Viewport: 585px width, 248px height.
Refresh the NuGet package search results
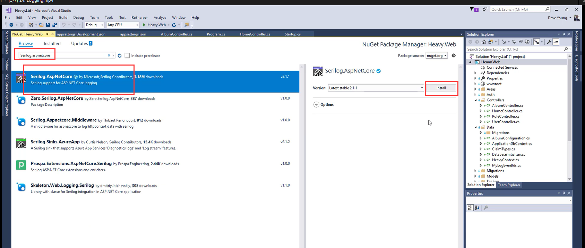[120, 55]
